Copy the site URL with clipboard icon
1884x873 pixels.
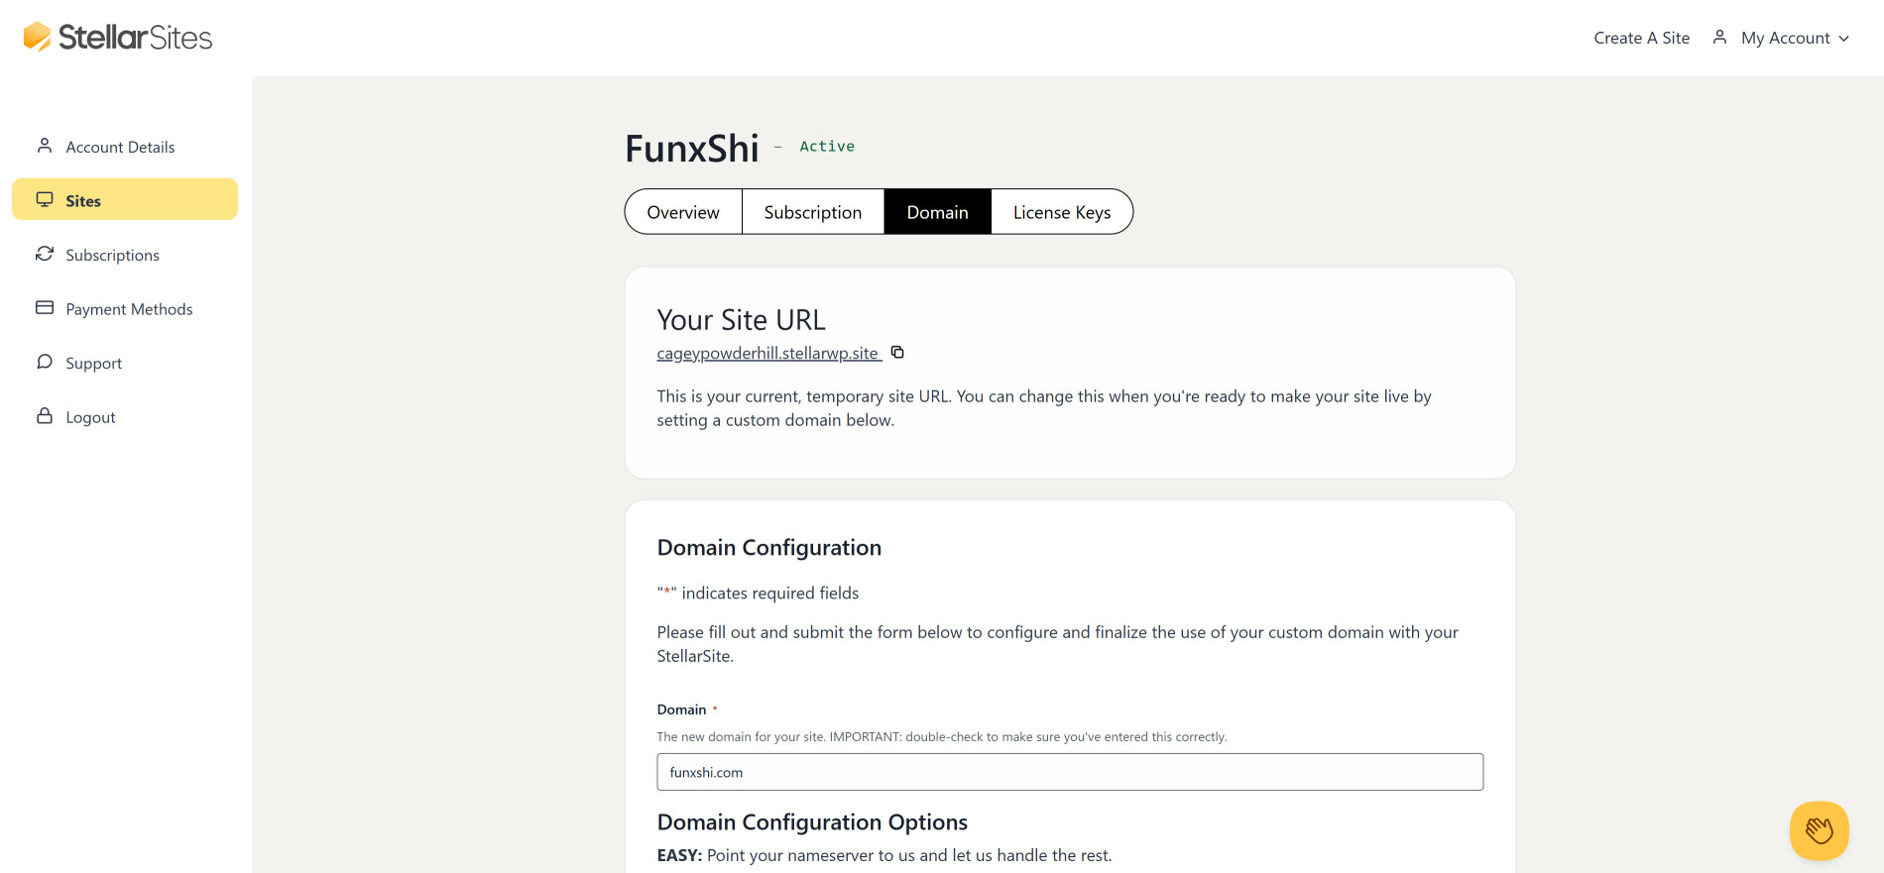pyautogui.click(x=897, y=352)
